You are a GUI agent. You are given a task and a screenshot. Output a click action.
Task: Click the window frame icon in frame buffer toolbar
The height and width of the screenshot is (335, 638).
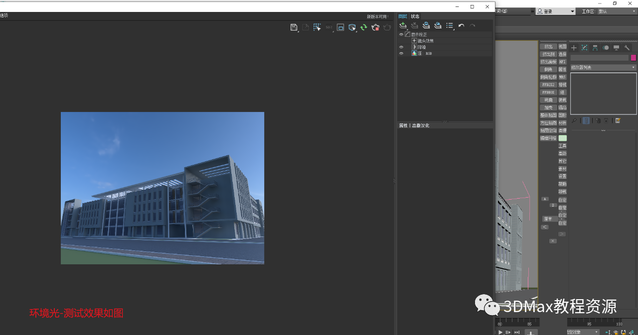coord(340,27)
